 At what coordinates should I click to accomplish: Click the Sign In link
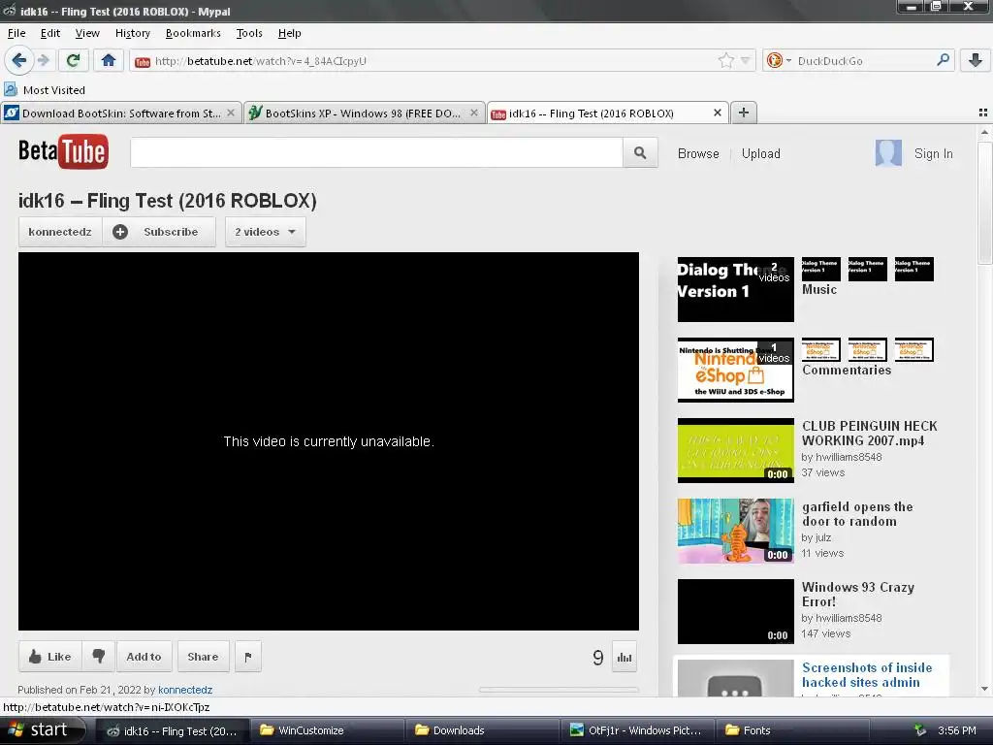tap(933, 154)
